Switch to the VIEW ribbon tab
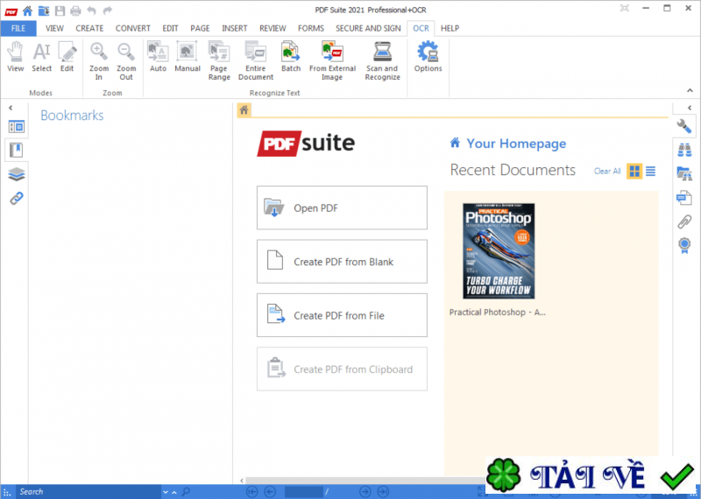The height and width of the screenshot is (499, 701). 54,28
